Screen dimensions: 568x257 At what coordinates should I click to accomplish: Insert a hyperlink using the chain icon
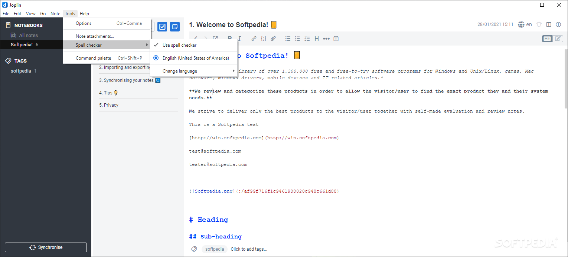tap(254, 39)
